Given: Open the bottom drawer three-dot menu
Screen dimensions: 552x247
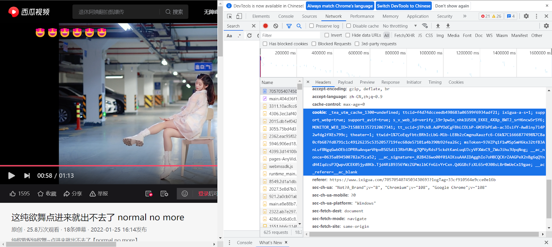Looking at the screenshot, I should (229, 243).
